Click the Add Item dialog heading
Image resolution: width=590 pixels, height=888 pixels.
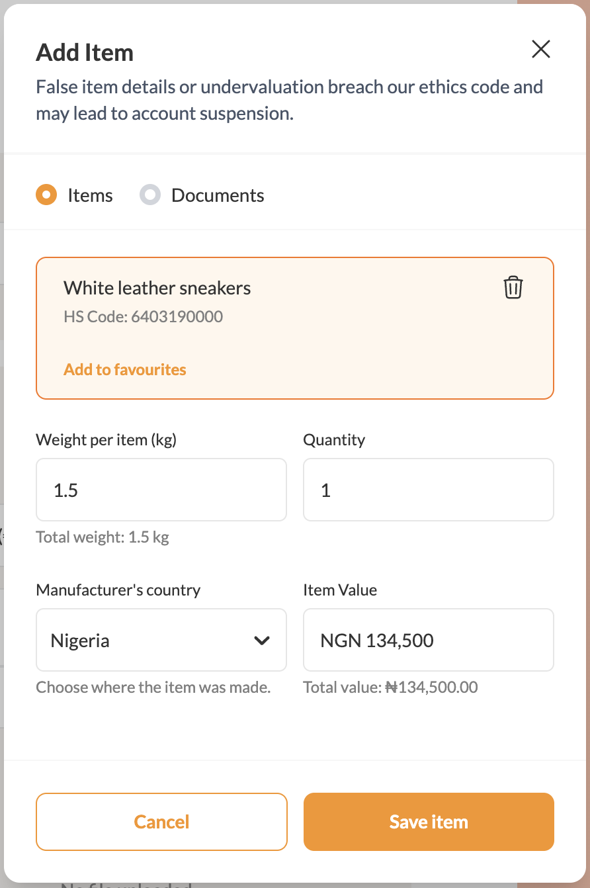click(85, 52)
